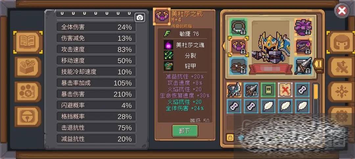355x159 pixels.
Task: Open the treasure box sidebar icon
Action: (x=28, y=67)
